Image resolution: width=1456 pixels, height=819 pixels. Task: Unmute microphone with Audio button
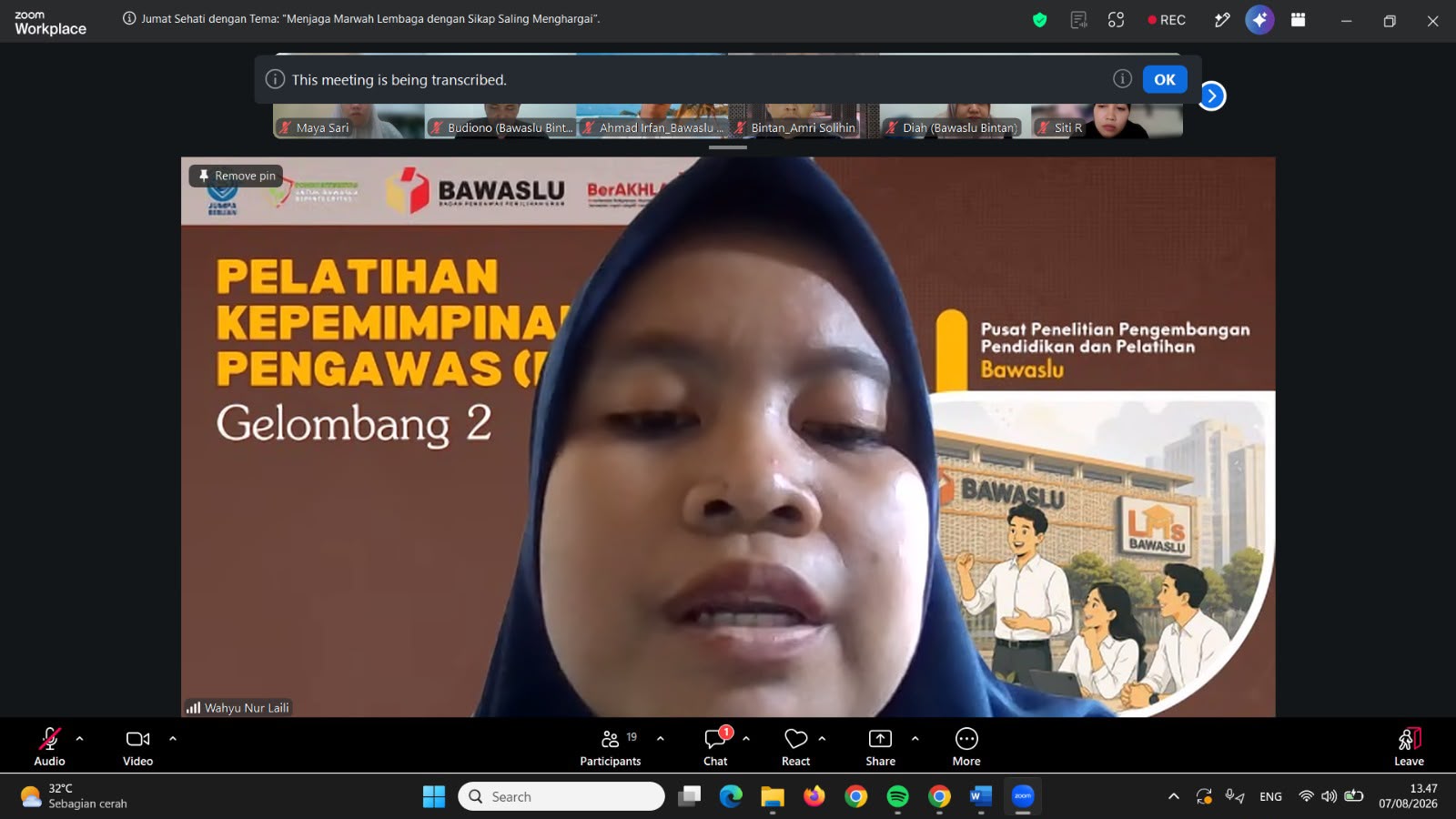pyautogui.click(x=49, y=746)
